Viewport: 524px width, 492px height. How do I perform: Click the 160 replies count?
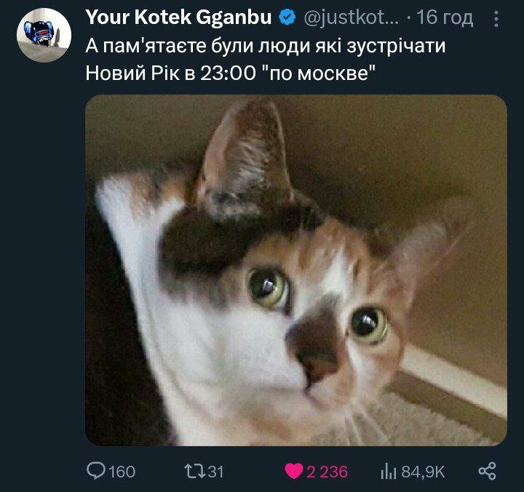[122, 472]
